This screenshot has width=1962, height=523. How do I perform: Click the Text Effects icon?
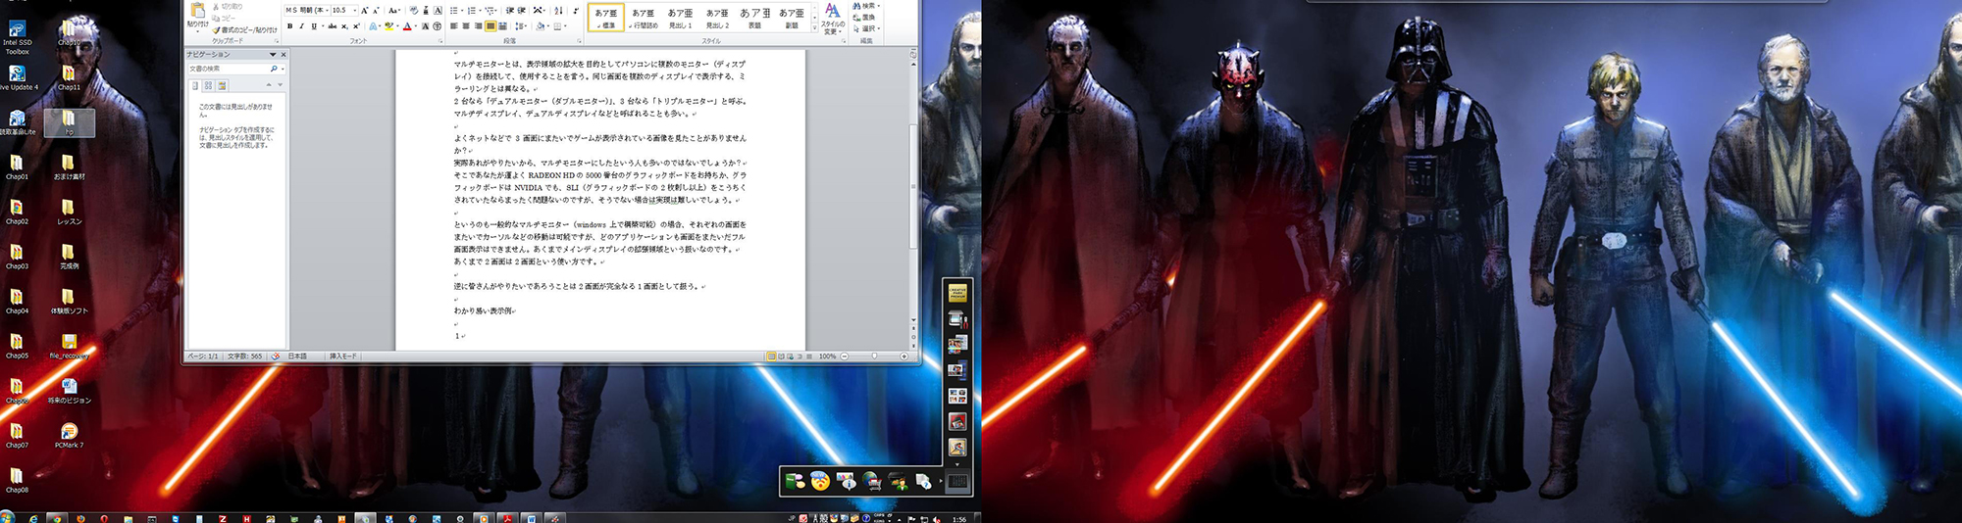tap(373, 26)
